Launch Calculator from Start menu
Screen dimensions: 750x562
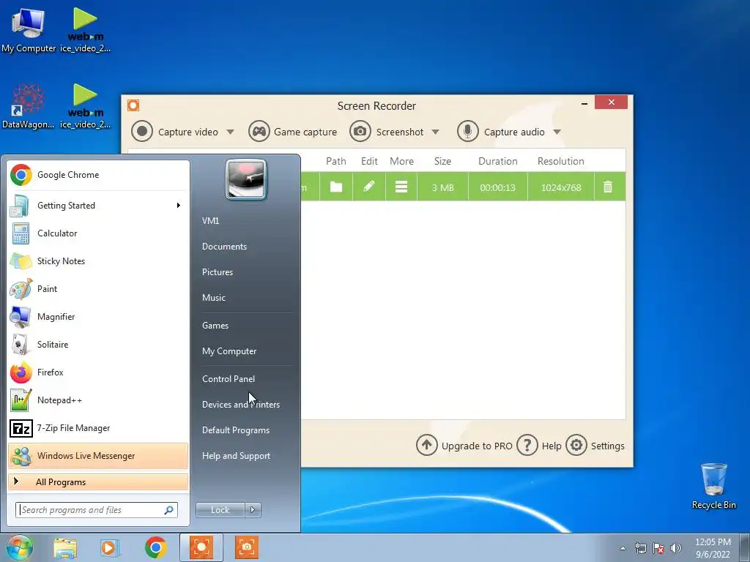[98, 233]
